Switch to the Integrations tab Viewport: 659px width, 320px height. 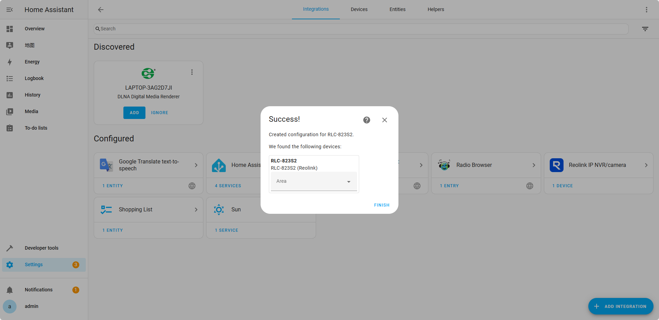(x=316, y=9)
